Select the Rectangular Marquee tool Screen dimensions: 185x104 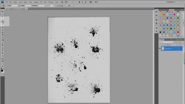coord(3,14)
